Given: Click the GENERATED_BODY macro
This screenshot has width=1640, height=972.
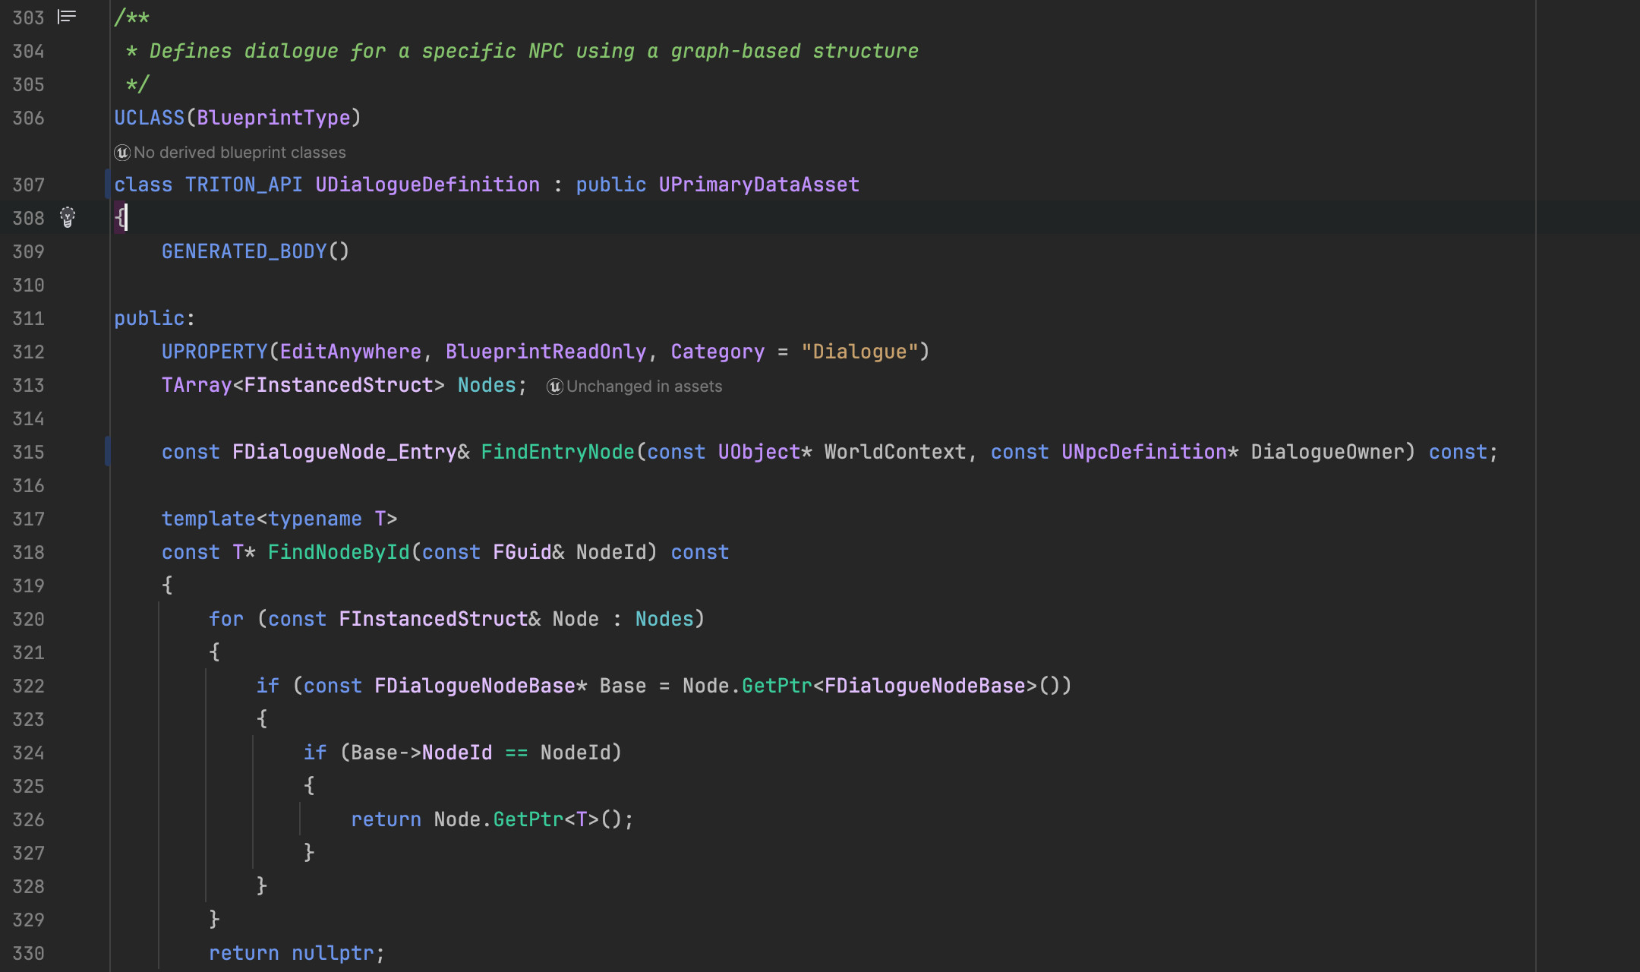Looking at the screenshot, I should (244, 251).
